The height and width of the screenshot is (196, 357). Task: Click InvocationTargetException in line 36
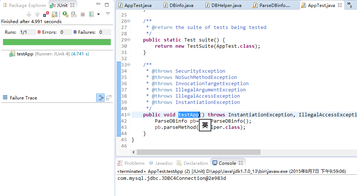point(212,84)
